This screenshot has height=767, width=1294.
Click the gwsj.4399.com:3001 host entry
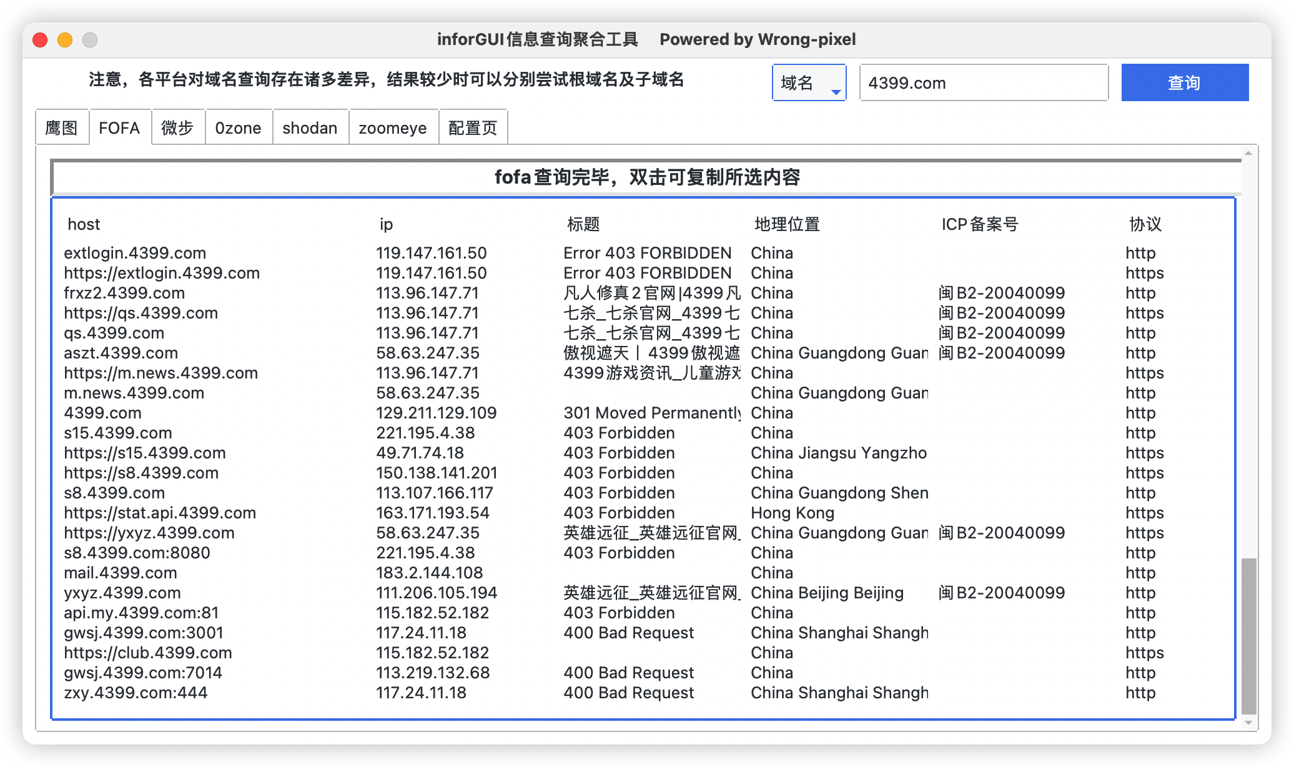click(x=144, y=633)
